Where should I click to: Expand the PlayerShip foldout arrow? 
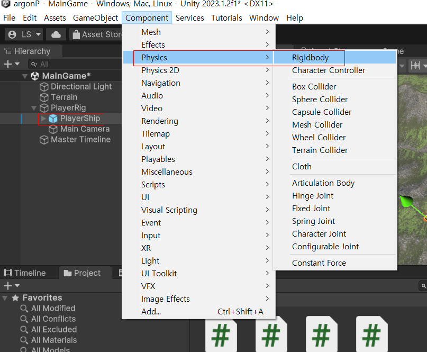coord(43,119)
